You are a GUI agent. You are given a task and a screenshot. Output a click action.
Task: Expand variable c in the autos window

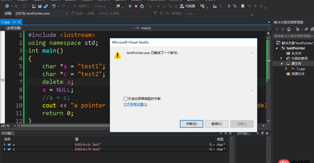(5, 149)
